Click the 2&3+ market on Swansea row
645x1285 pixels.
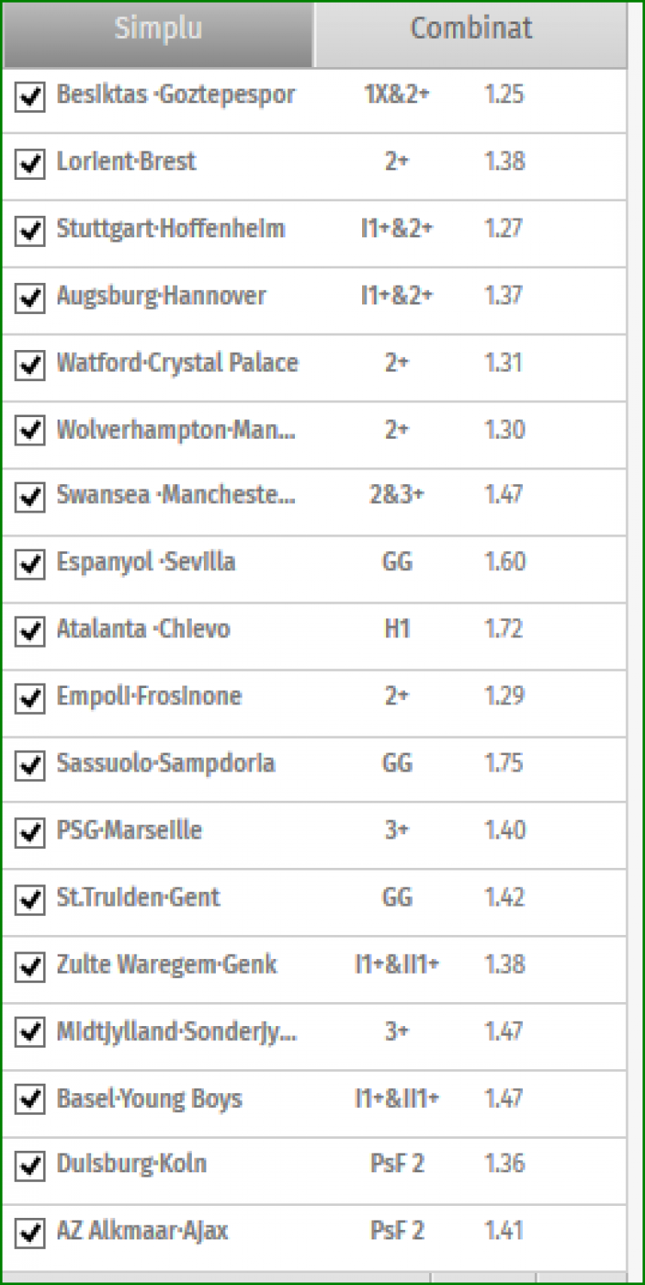tap(396, 495)
